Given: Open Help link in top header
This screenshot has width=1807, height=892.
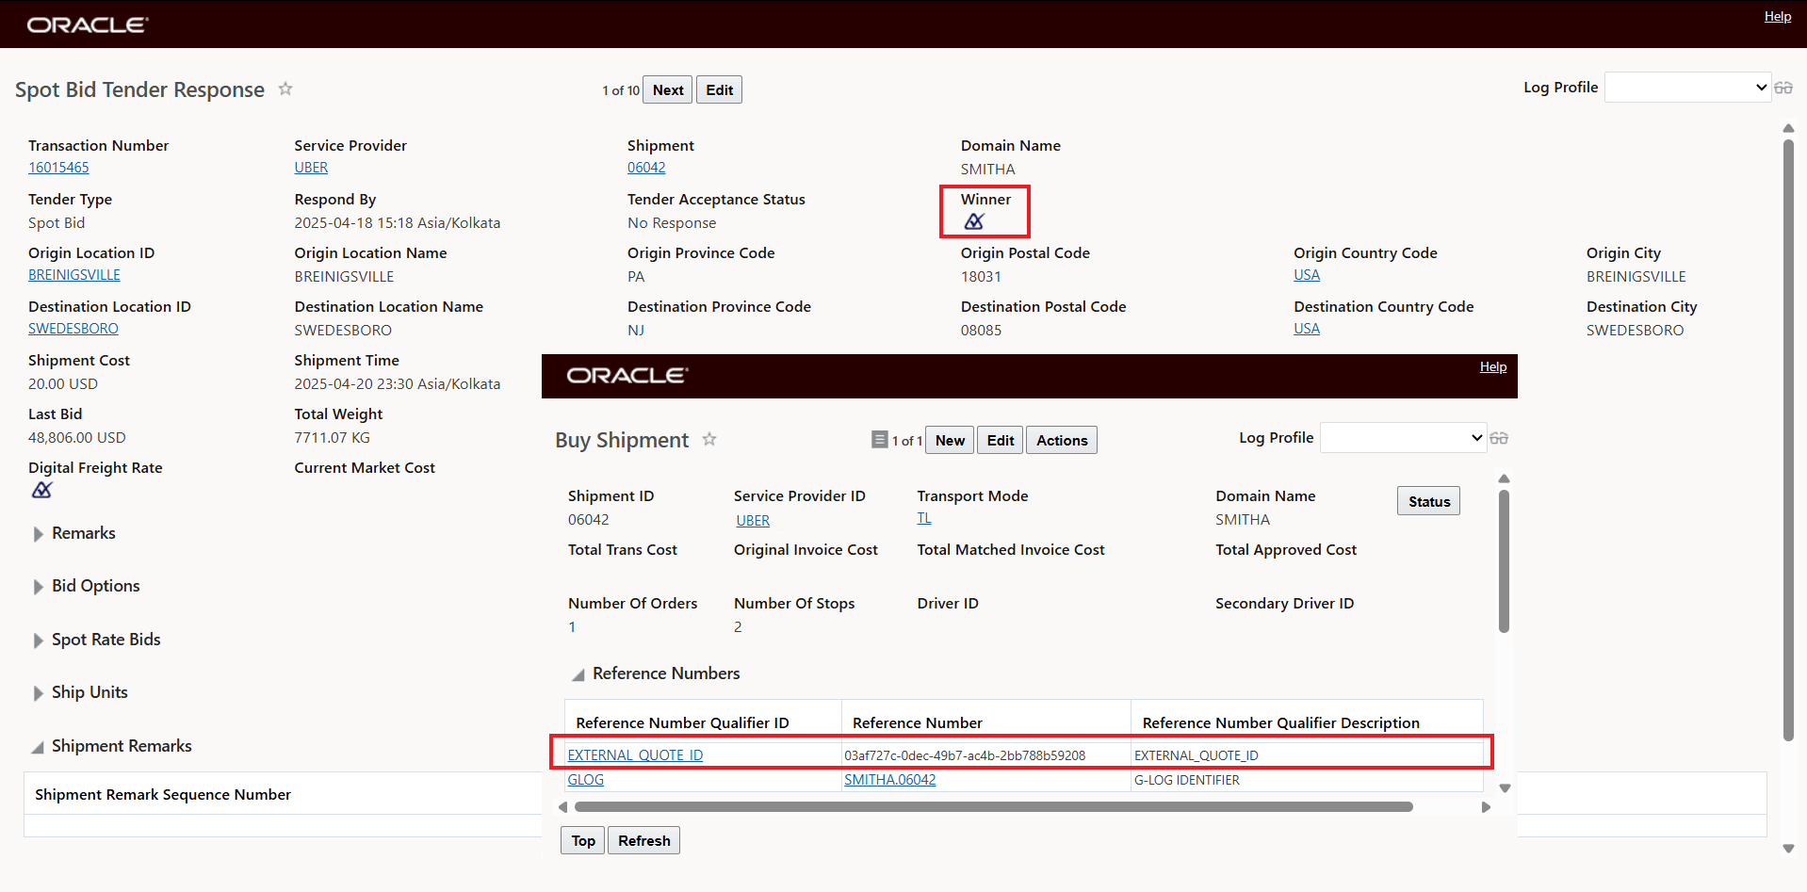Looking at the screenshot, I should [1778, 16].
